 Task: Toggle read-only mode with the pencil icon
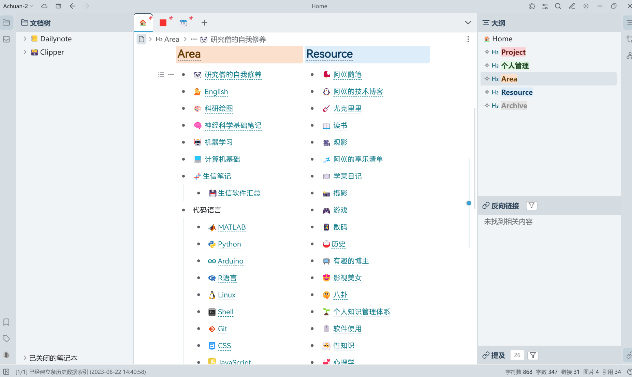[572, 6]
